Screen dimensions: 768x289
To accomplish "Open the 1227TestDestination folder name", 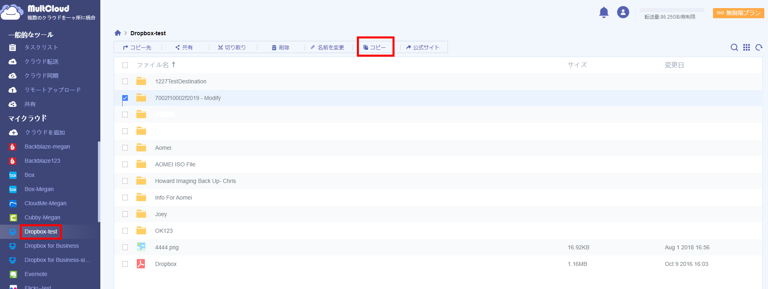I will tap(180, 81).
